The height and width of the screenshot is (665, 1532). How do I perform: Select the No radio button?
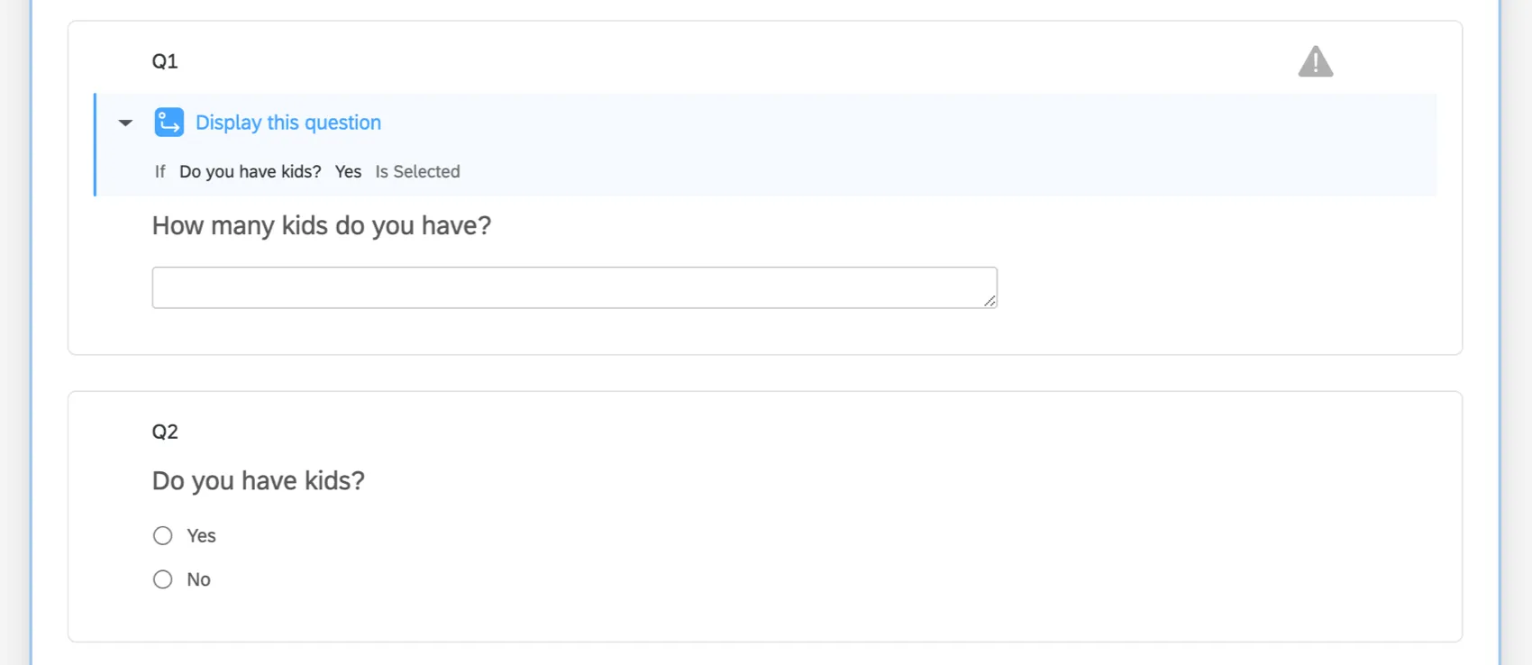click(162, 579)
